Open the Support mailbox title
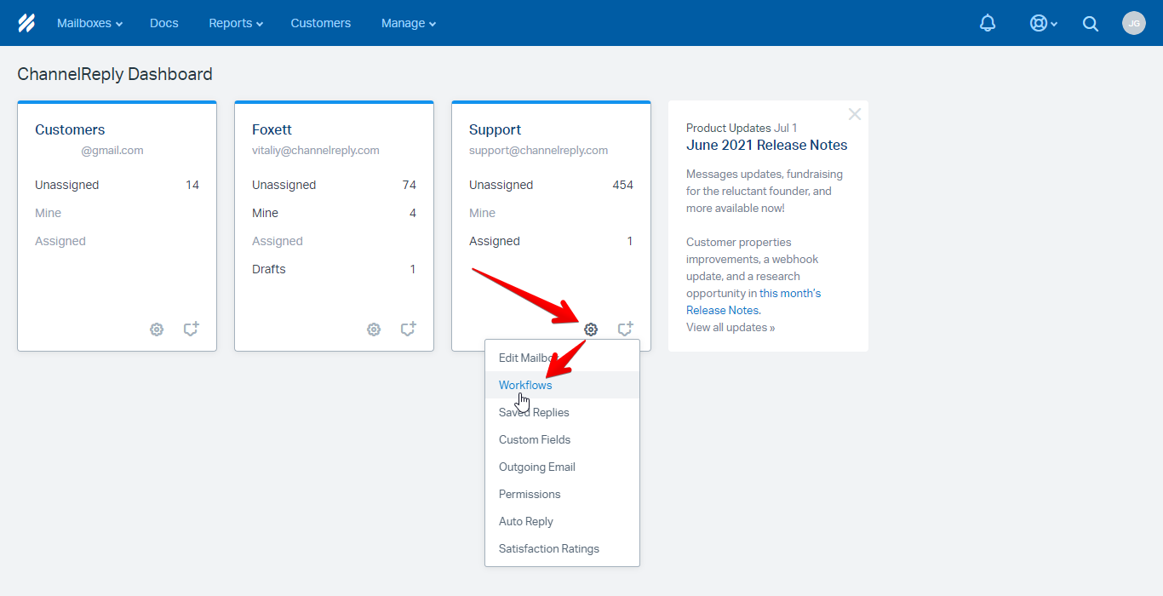The width and height of the screenshot is (1163, 596). (495, 129)
